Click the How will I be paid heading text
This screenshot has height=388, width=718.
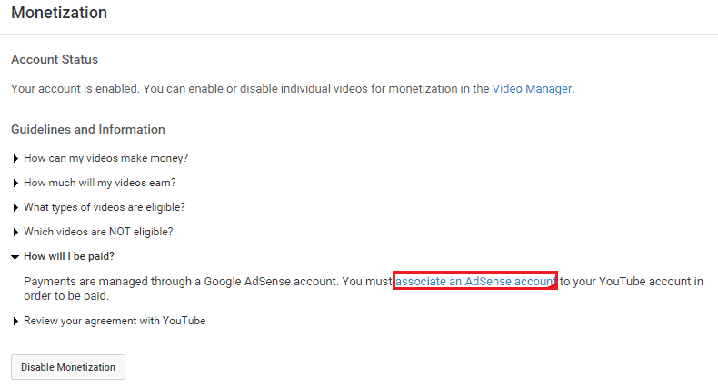69,256
